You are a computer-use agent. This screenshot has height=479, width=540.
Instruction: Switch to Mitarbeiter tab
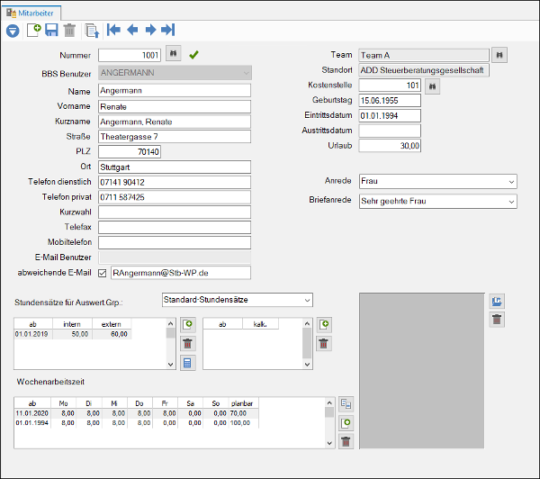(31, 14)
